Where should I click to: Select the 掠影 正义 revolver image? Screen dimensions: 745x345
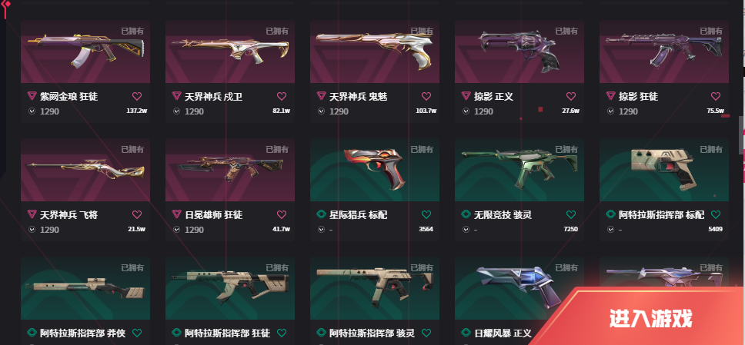(x=519, y=51)
